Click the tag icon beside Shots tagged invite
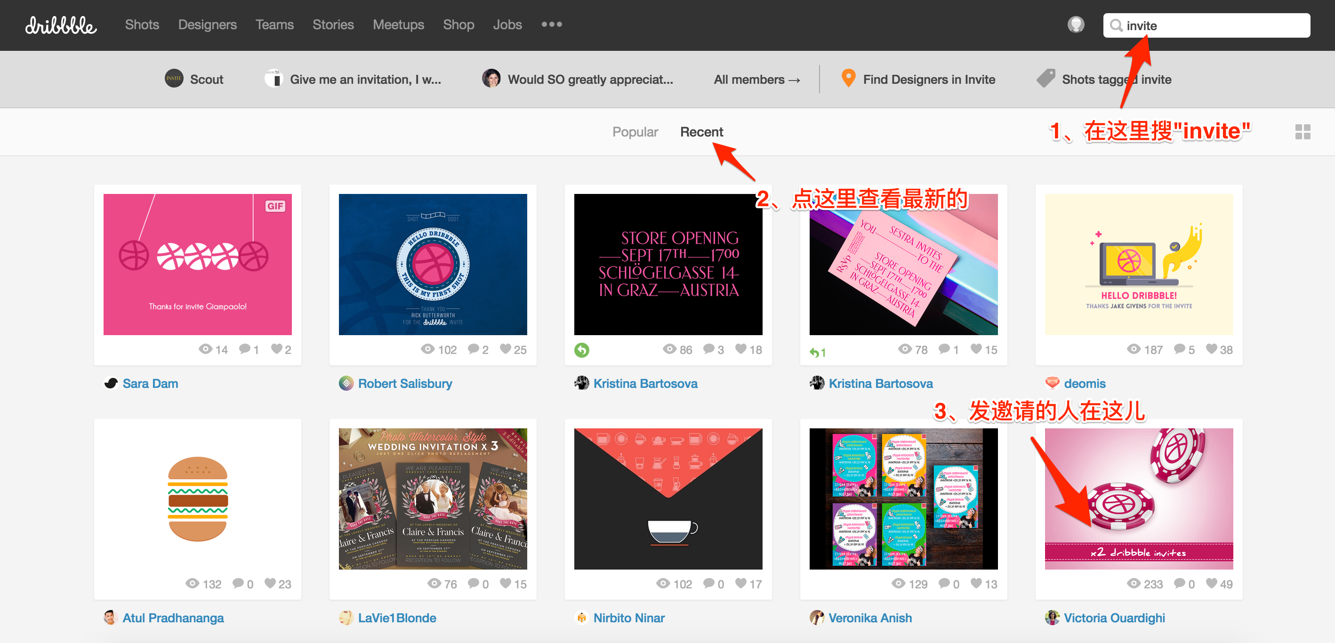The height and width of the screenshot is (643, 1335). coord(1045,78)
